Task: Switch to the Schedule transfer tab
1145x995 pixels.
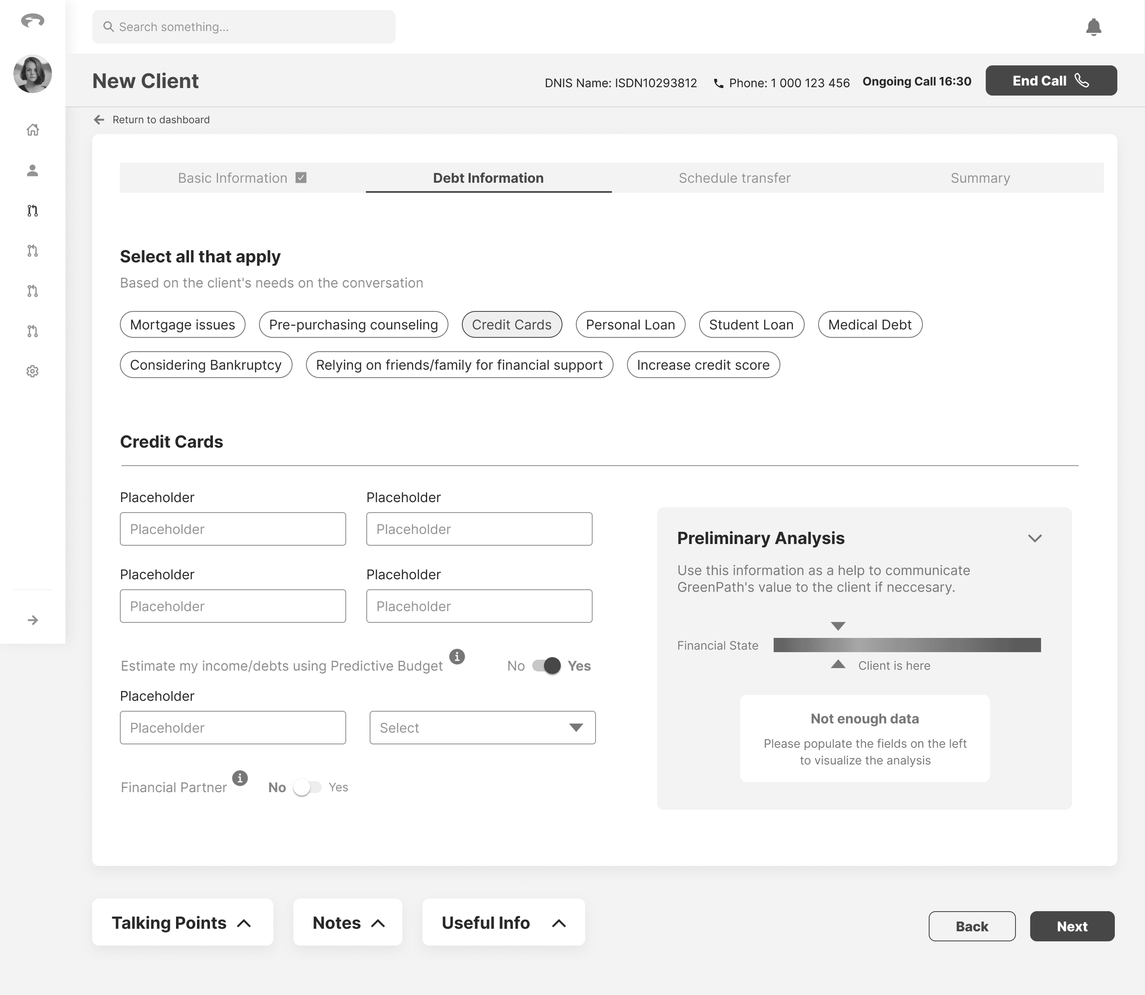Action: coord(734,178)
